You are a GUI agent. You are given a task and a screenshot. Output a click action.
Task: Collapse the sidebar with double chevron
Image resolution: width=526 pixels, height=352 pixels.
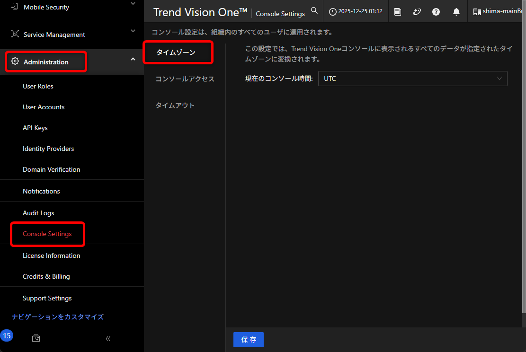[x=108, y=339]
